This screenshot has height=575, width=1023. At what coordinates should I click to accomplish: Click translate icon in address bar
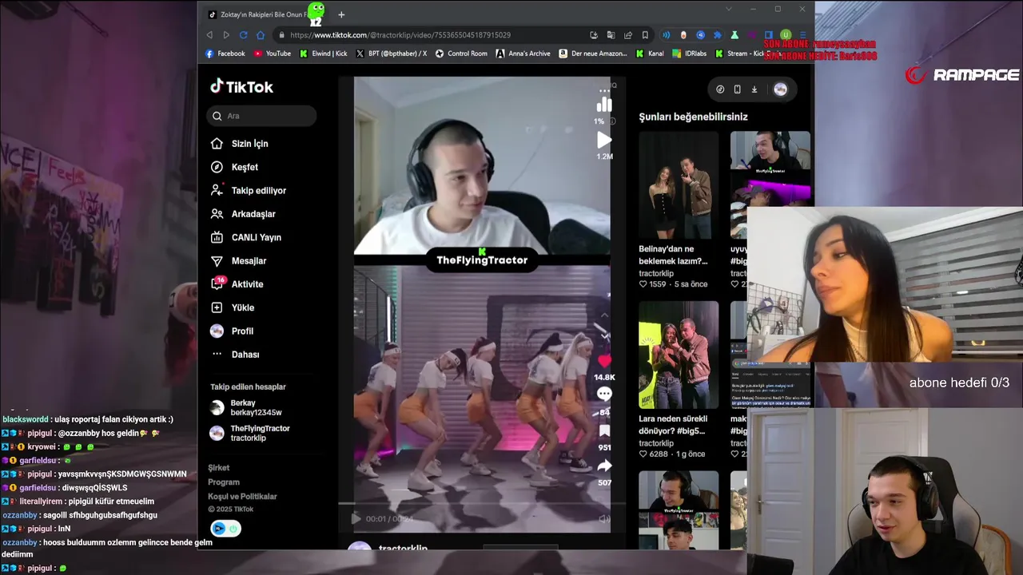point(611,35)
